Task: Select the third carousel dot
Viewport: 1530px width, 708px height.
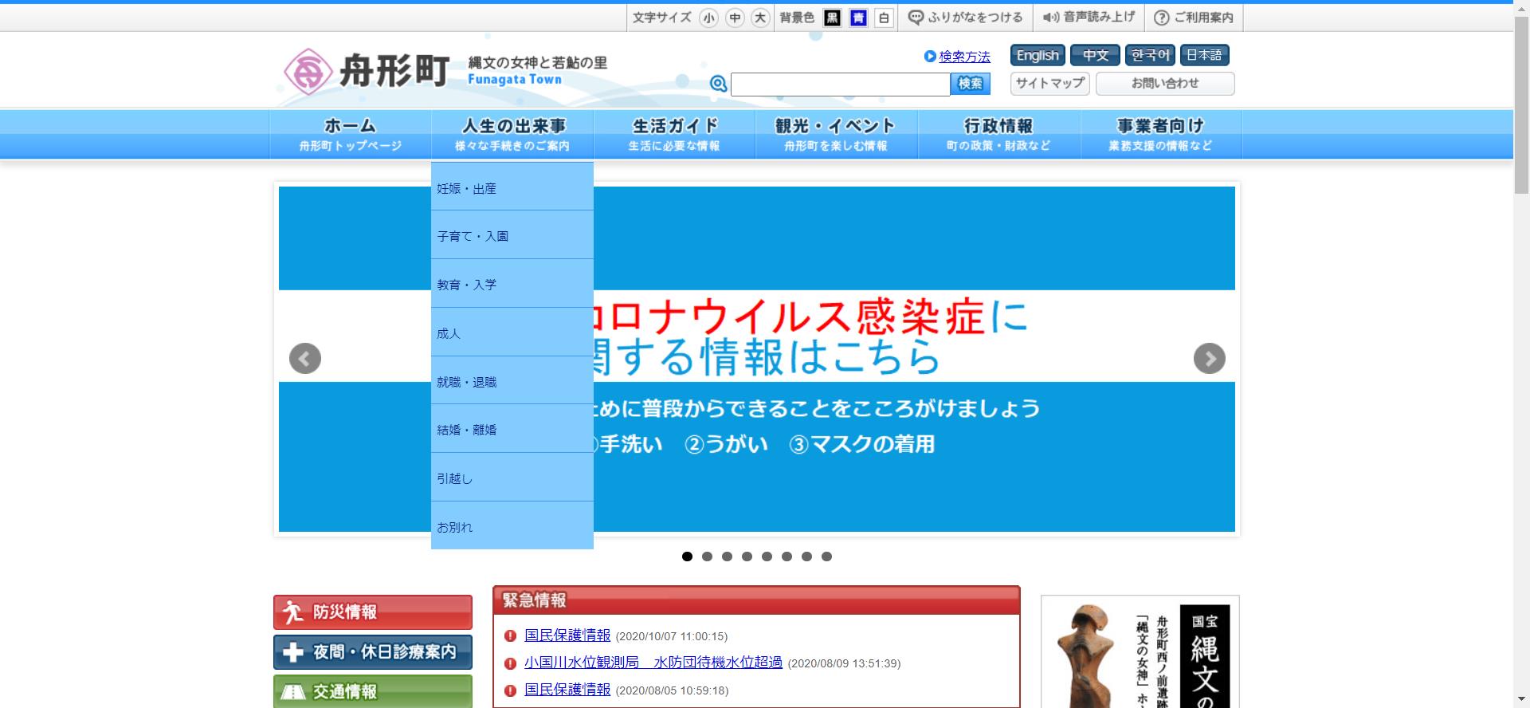Action: click(x=727, y=557)
